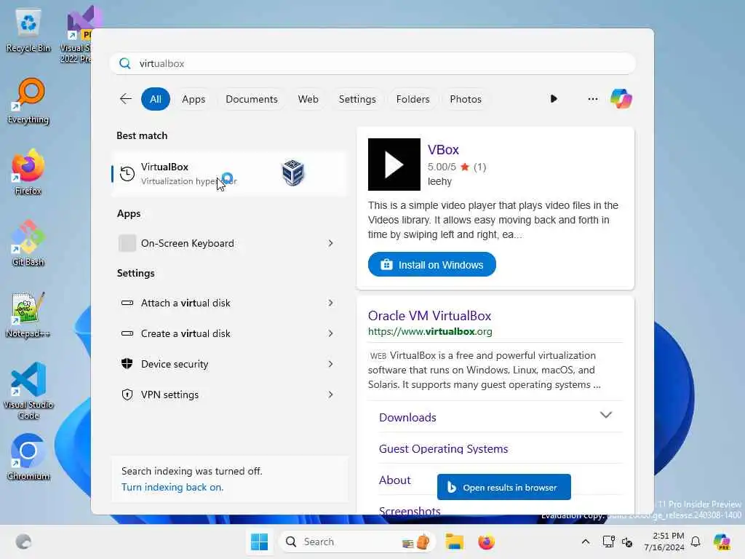The image size is (745, 559).
Task: Switch to the Settings filter tab
Action: 357,99
